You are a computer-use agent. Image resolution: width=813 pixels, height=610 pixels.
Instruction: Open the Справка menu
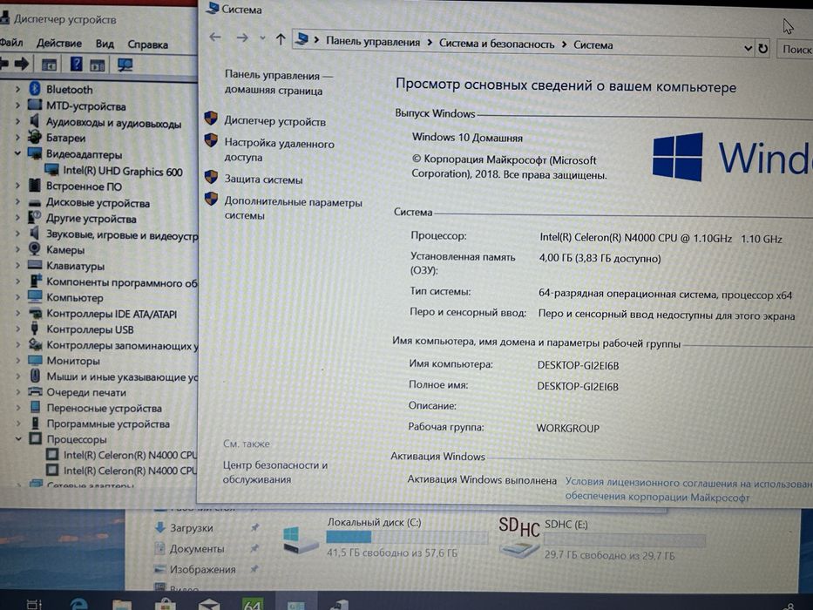click(x=148, y=44)
